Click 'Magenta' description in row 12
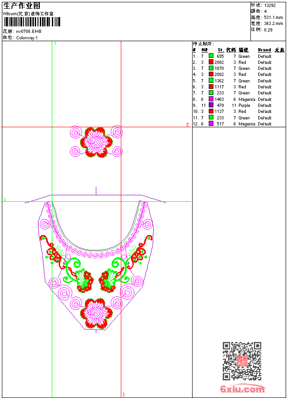 (x=247, y=124)
